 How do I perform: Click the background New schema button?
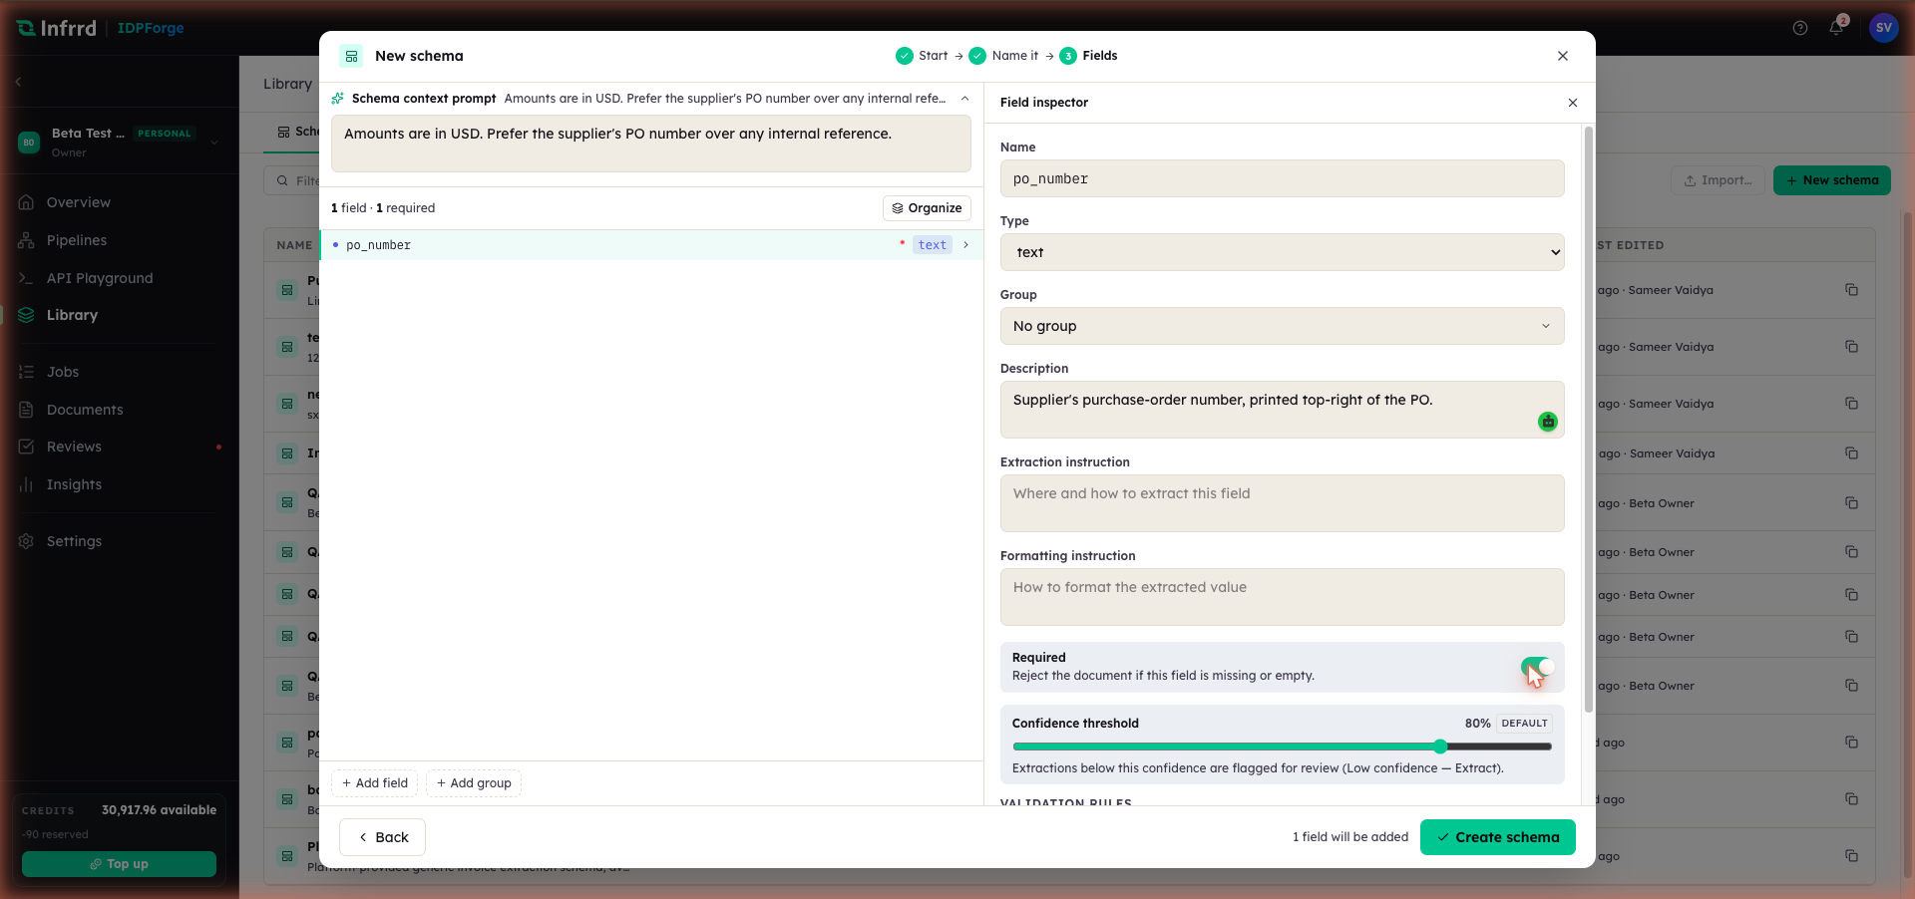pyautogui.click(x=1832, y=180)
